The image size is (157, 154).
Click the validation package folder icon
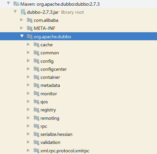(x=36, y=143)
